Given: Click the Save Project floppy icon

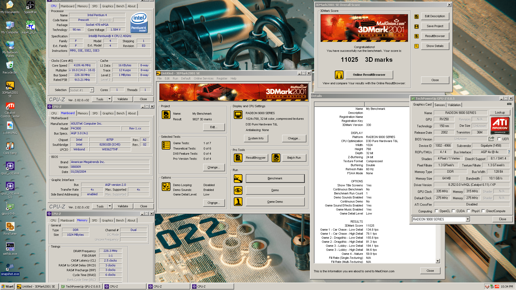Looking at the screenshot, I should [417, 26].
